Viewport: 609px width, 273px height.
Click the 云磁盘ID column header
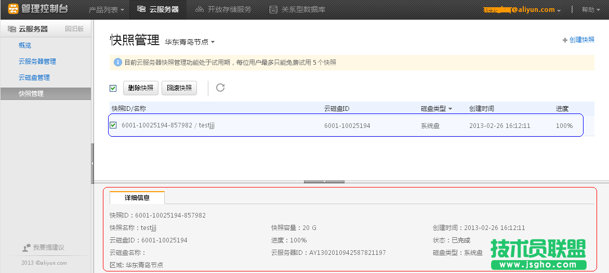tap(337, 109)
